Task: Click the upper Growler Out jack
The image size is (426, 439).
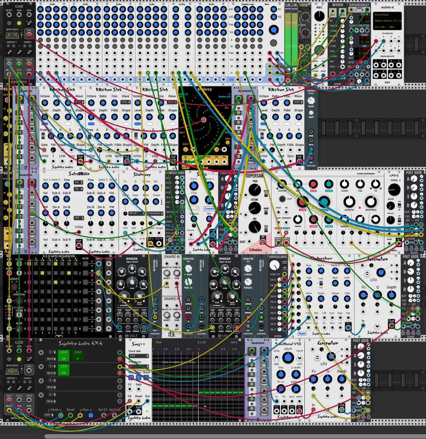Action: [391, 326]
